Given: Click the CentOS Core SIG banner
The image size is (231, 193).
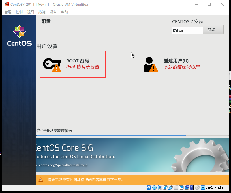Looking at the screenshot, I should point(132,155).
